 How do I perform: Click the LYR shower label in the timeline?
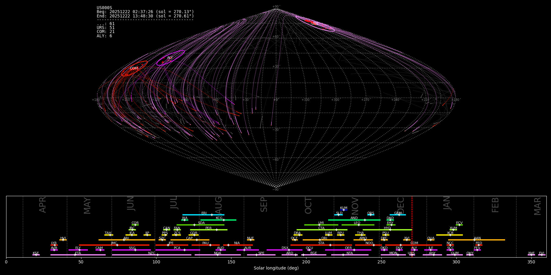(x=54, y=243)
